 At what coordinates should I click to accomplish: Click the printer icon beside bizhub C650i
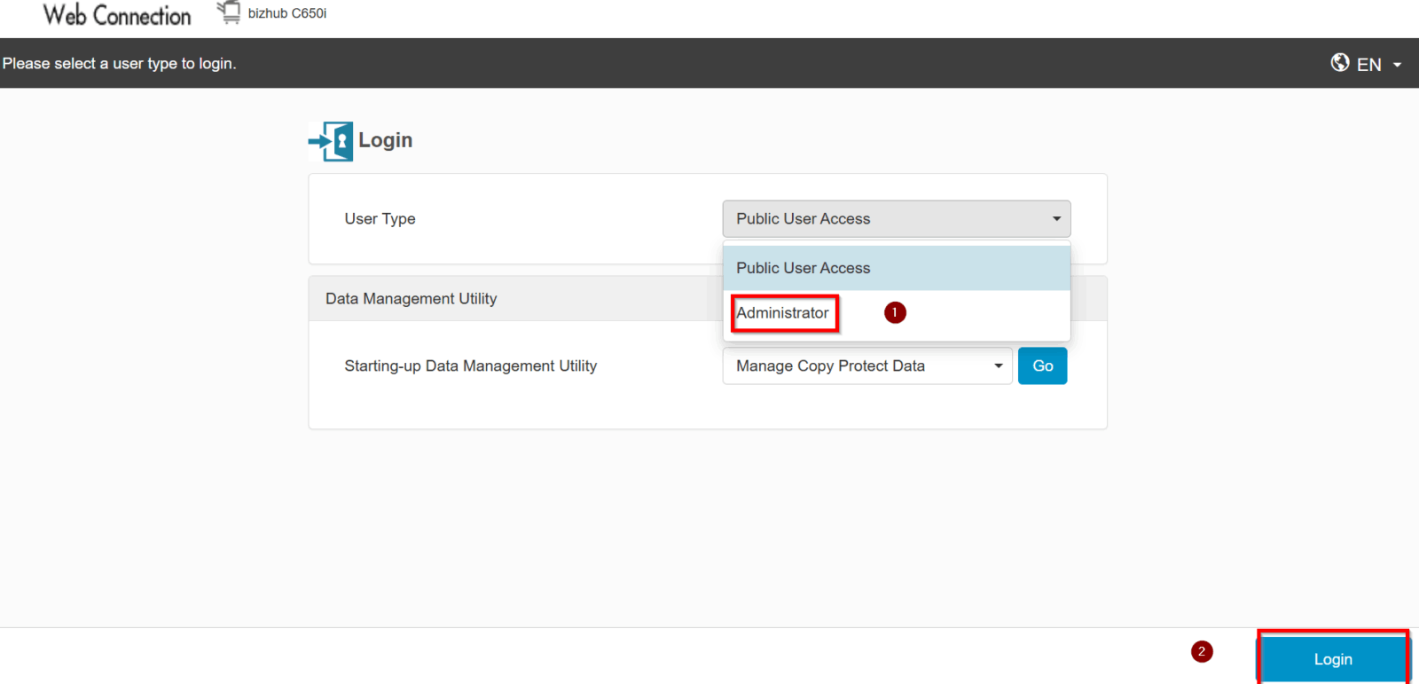pos(229,12)
